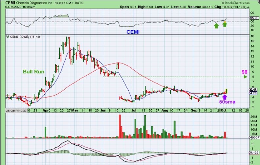Click the company name Chembio Diagnostics Inc.

point(35,3)
